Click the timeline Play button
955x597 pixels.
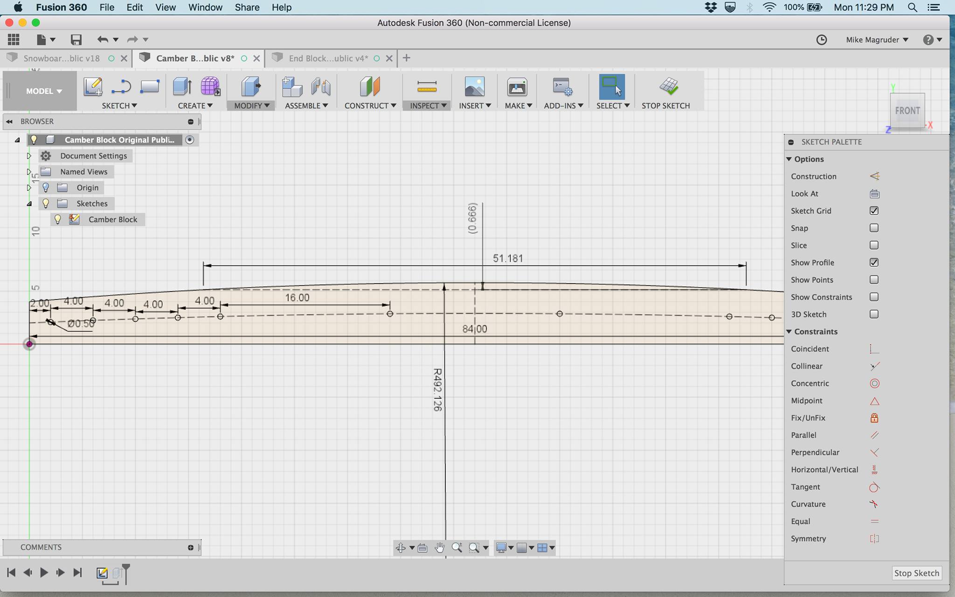pyautogui.click(x=44, y=572)
